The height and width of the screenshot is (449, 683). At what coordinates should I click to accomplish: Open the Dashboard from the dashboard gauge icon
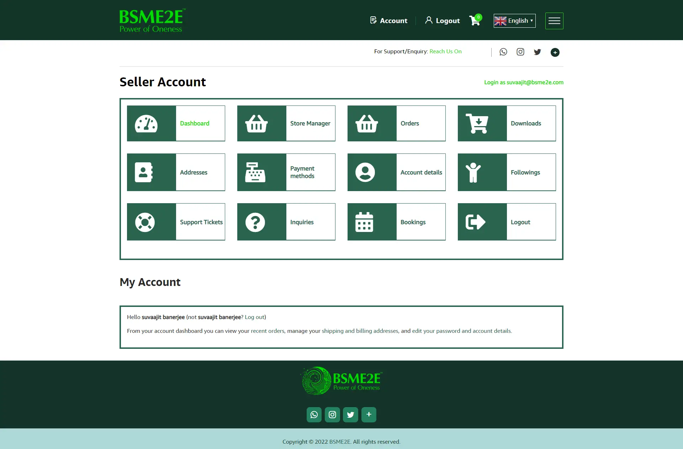(146, 123)
